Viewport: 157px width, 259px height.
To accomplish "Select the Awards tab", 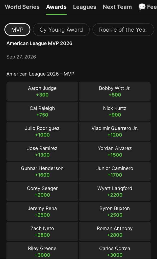I will (x=56, y=7).
